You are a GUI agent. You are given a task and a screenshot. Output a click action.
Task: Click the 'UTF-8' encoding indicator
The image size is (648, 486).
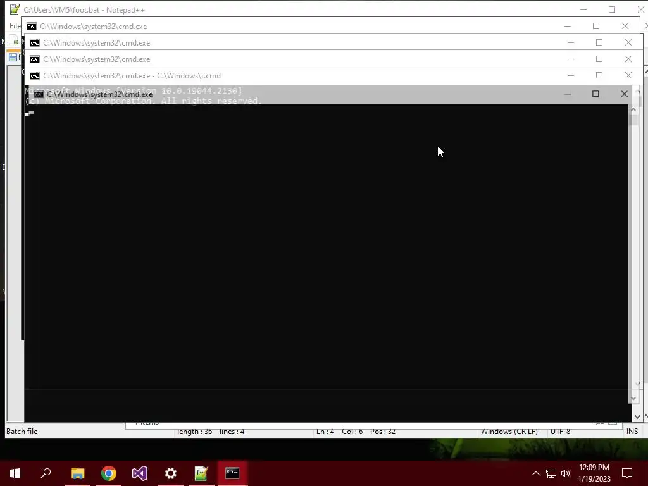point(561,432)
